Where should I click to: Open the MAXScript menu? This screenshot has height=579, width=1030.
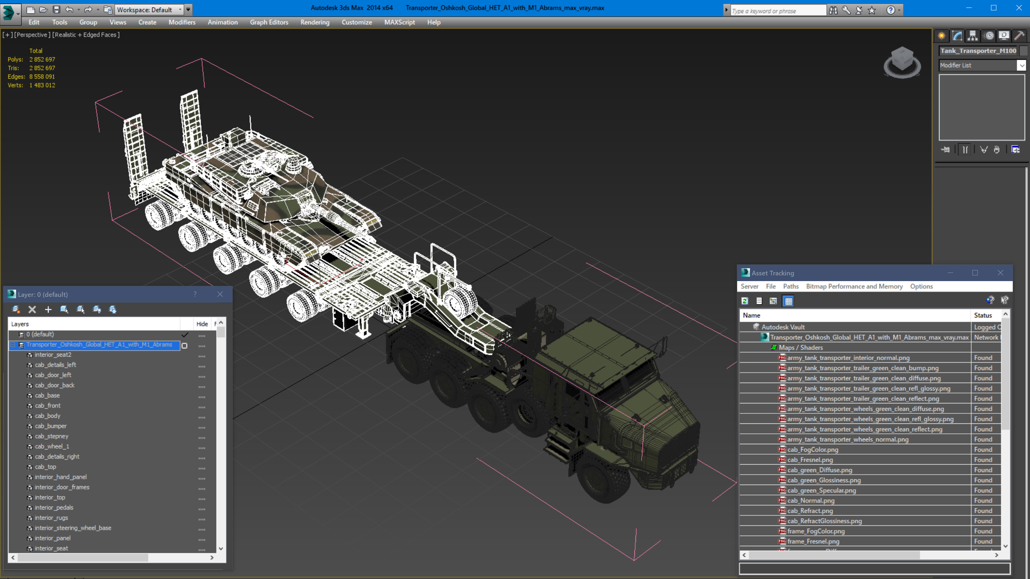399,23
